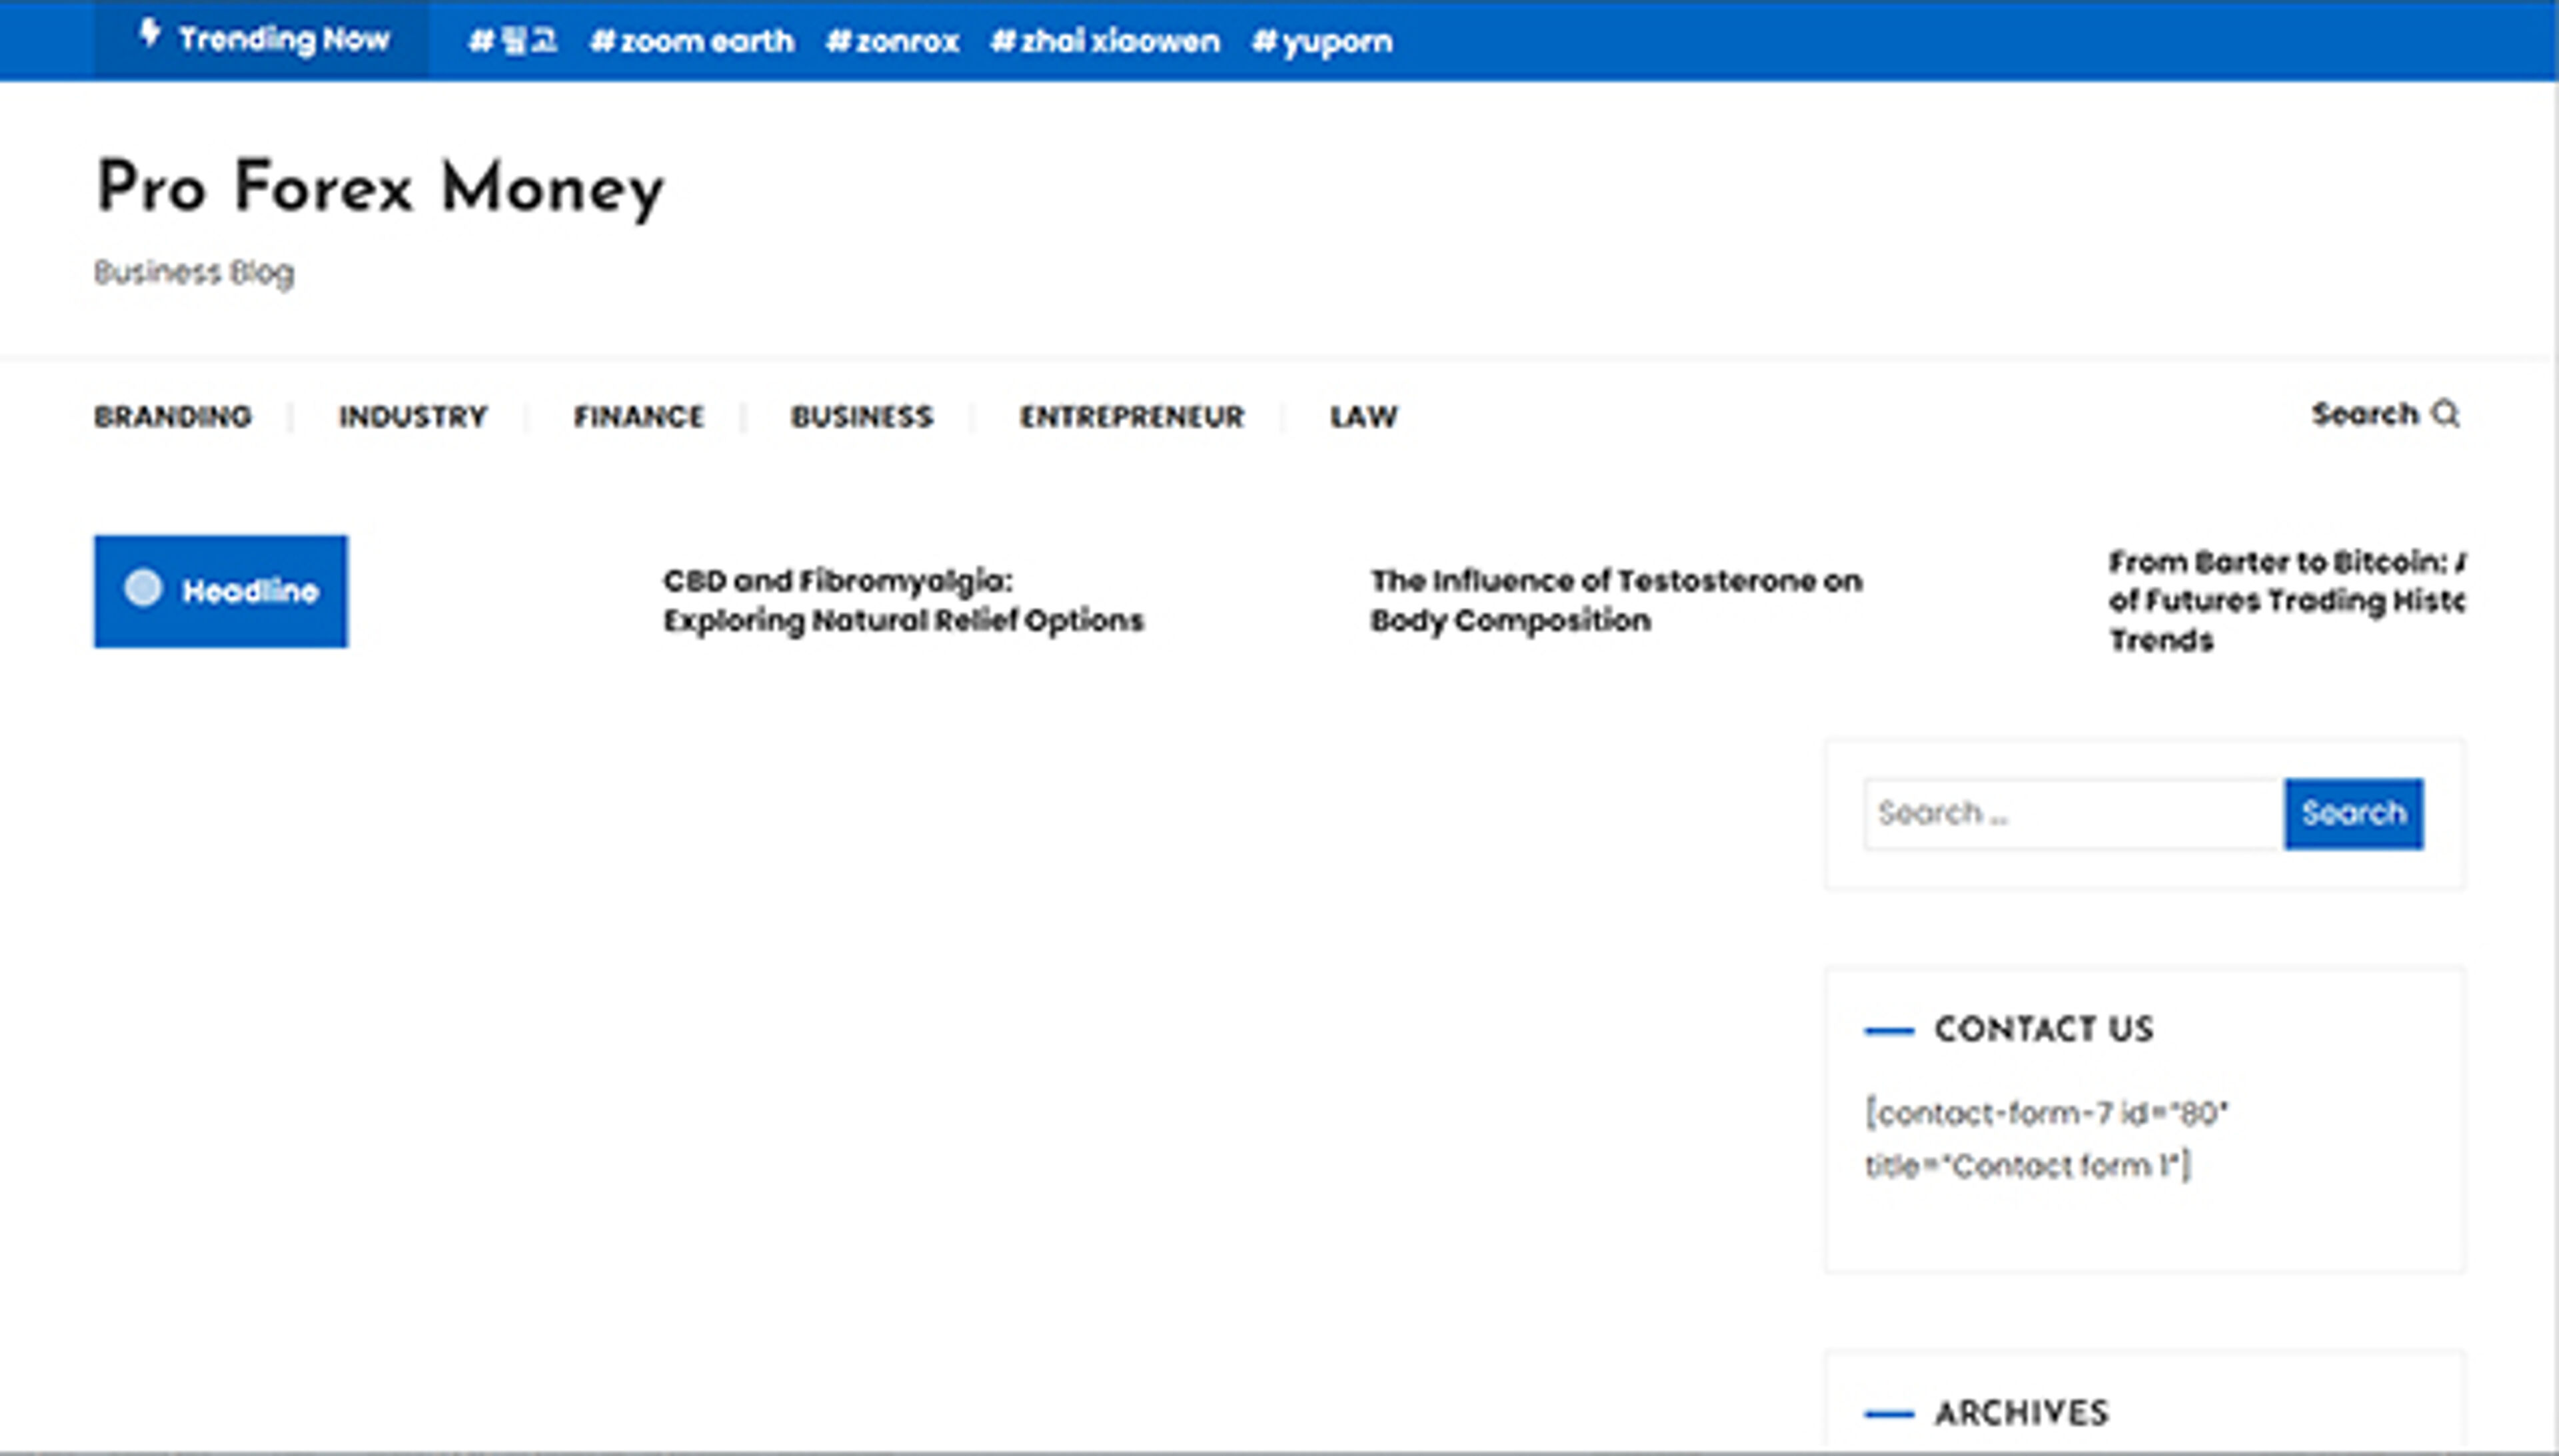2559x1456 pixels.
Task: Open the LAW category
Action: click(1363, 416)
